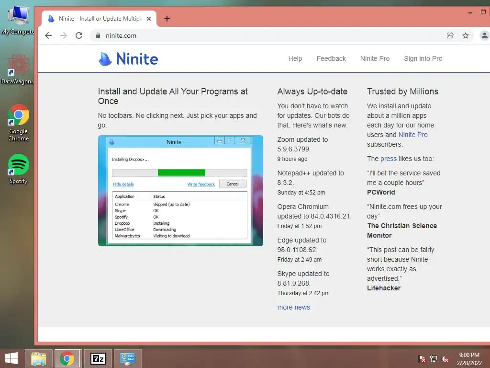This screenshot has height=368, width=490.
Task: Open the Windows Start button
Action: pyautogui.click(x=11, y=358)
